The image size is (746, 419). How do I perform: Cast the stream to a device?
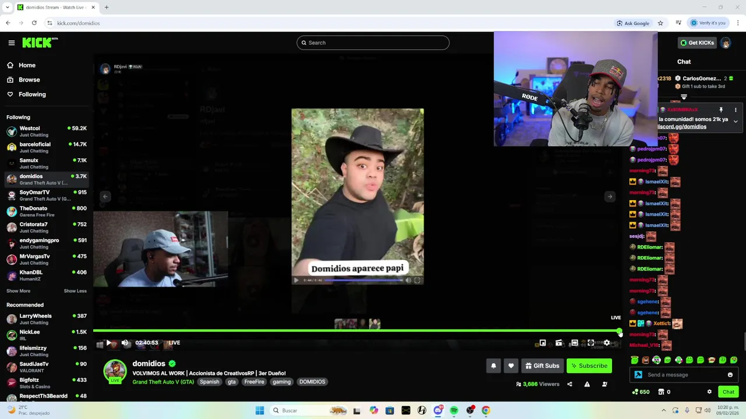(x=559, y=343)
